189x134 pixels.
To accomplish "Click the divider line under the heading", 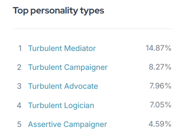I will pyautogui.click(x=92, y=29).
